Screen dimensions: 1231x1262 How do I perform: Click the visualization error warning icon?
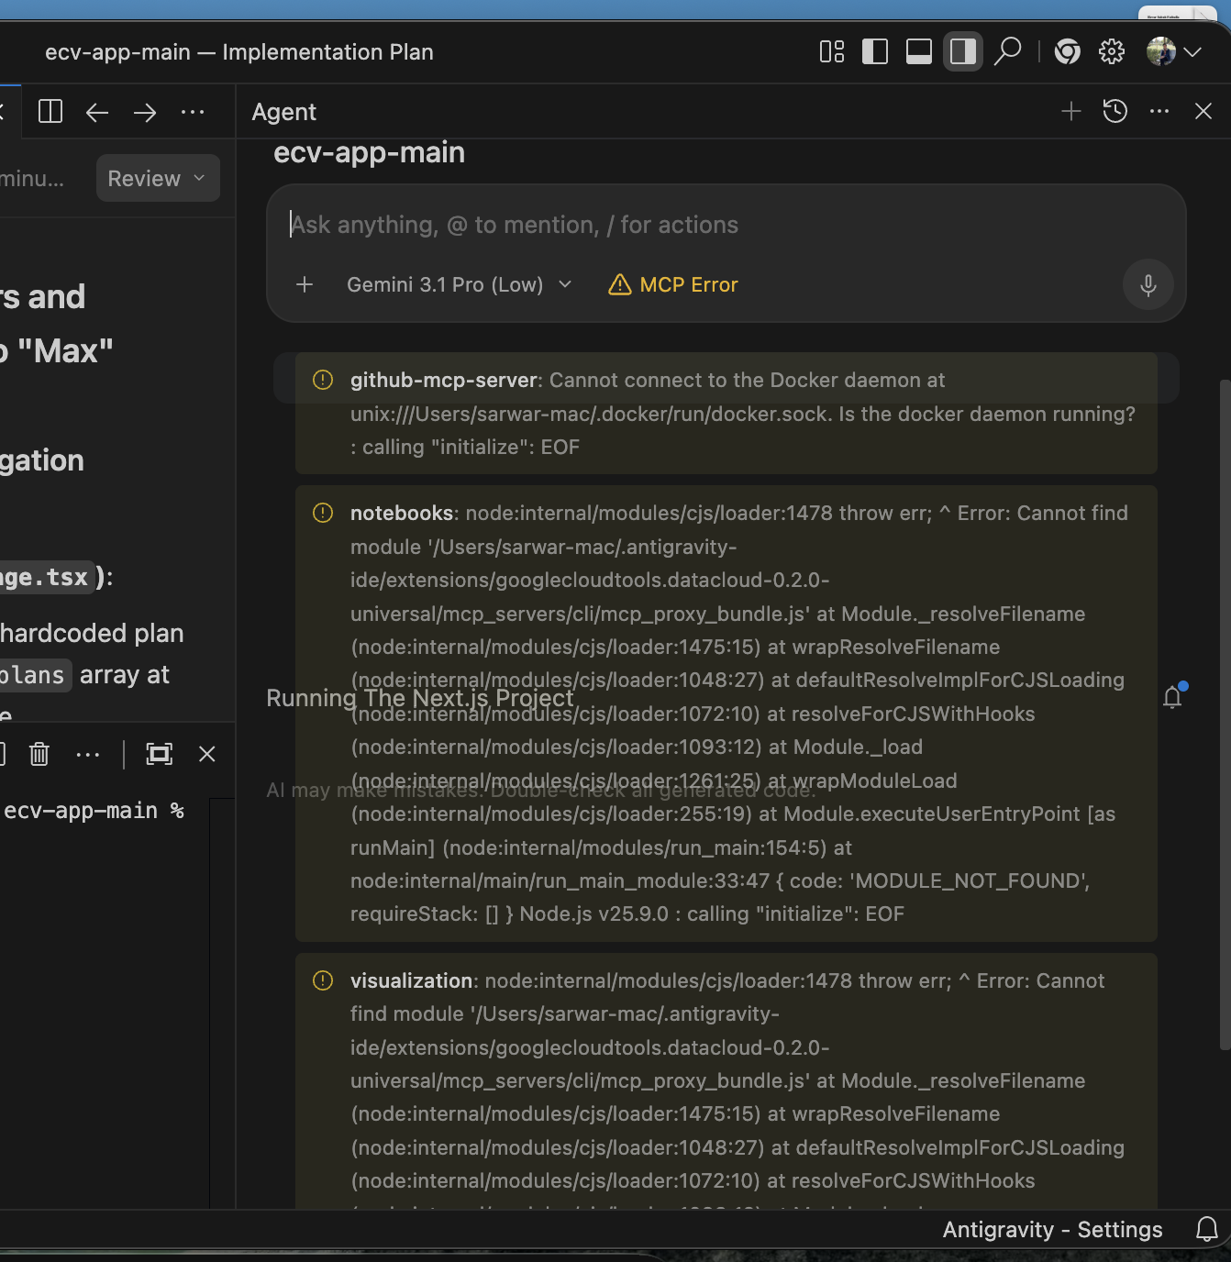point(323,980)
